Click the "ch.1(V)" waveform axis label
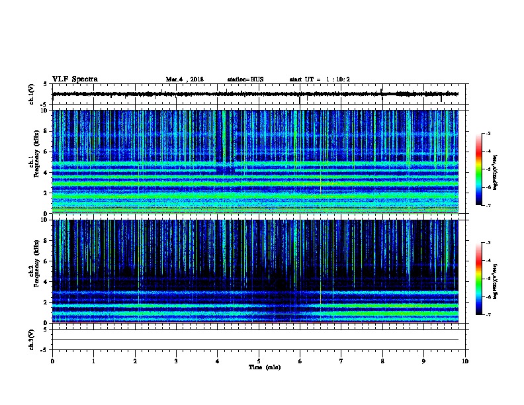Viewport: 524px width, 405px height. [x=31, y=94]
